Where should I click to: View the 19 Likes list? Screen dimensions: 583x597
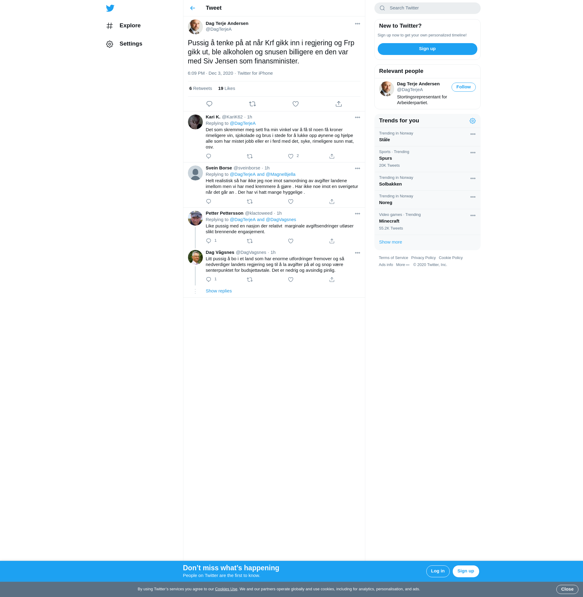(x=227, y=88)
